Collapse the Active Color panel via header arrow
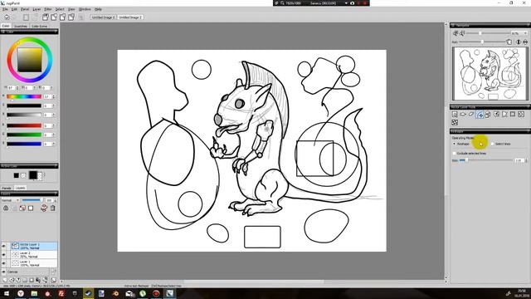 point(56,166)
